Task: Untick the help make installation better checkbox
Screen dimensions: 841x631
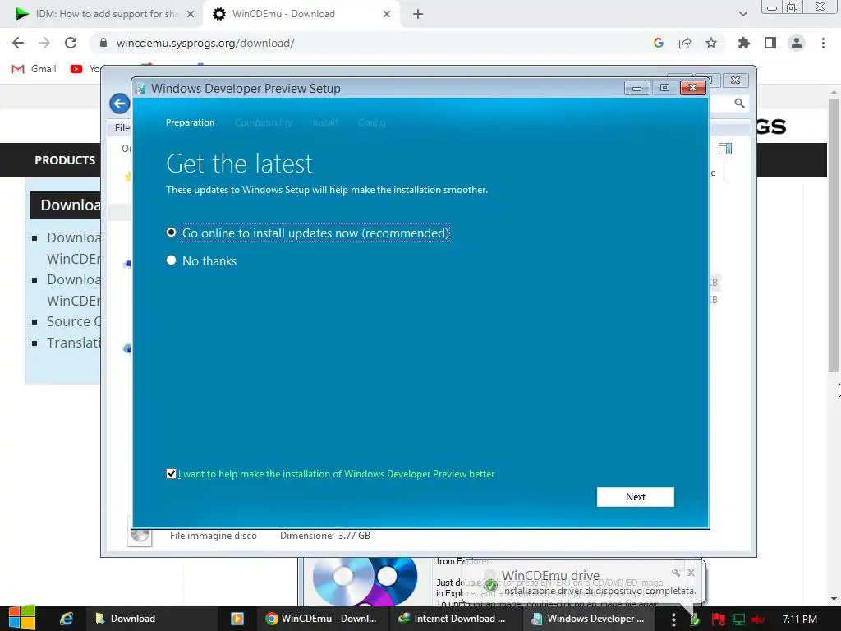Action: point(171,474)
